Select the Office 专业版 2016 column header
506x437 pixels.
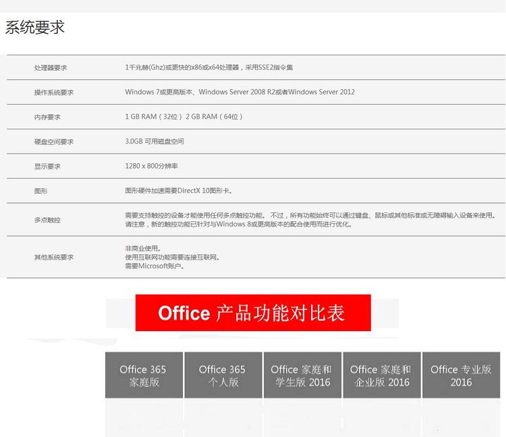click(x=461, y=376)
